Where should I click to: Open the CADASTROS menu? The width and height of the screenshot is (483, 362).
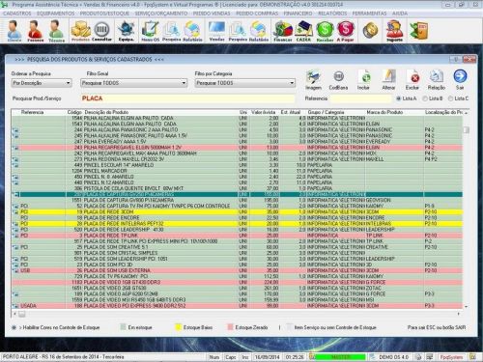(x=17, y=14)
